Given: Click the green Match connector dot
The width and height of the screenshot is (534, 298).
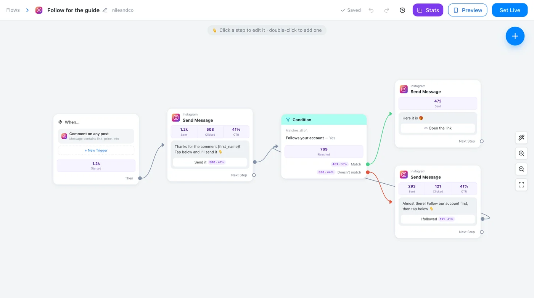Looking at the screenshot, I should pos(368,164).
